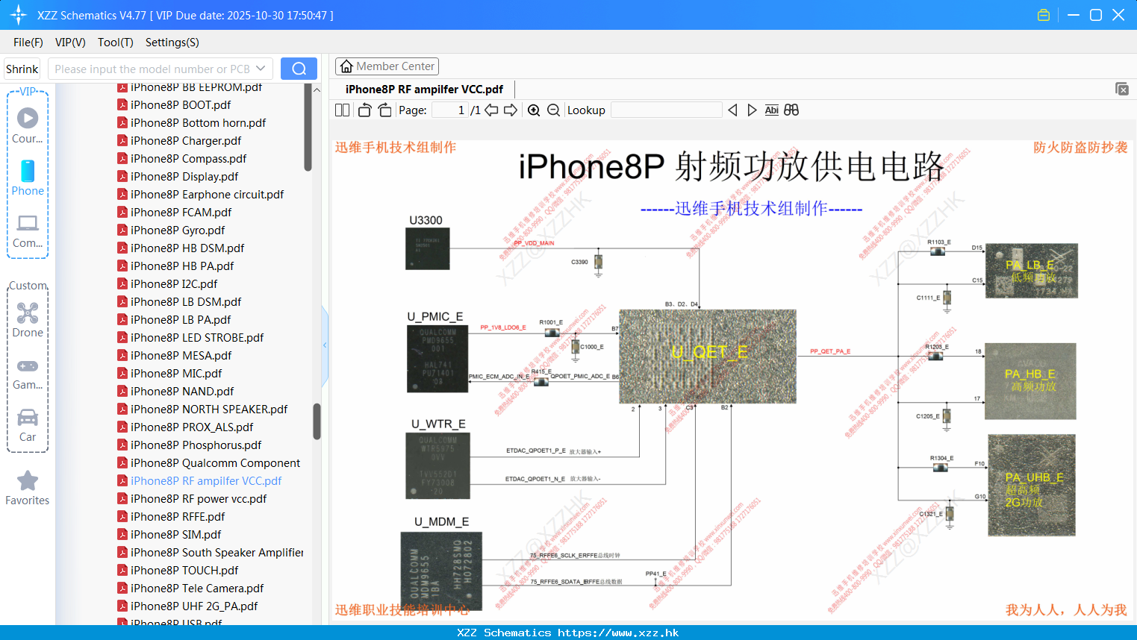Click the Shrink button
The width and height of the screenshot is (1137, 640).
pyautogui.click(x=22, y=69)
